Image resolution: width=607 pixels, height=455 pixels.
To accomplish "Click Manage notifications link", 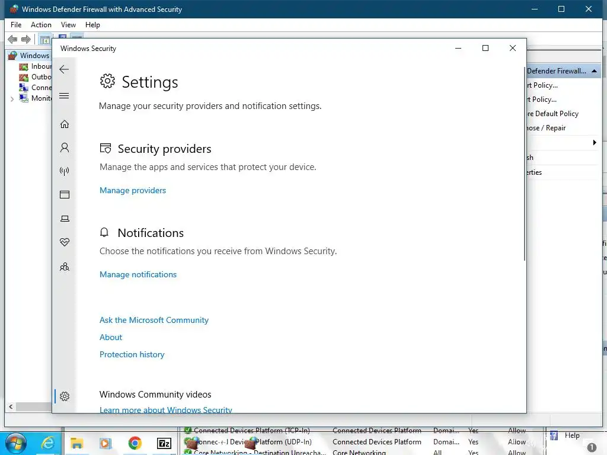I will coord(138,274).
